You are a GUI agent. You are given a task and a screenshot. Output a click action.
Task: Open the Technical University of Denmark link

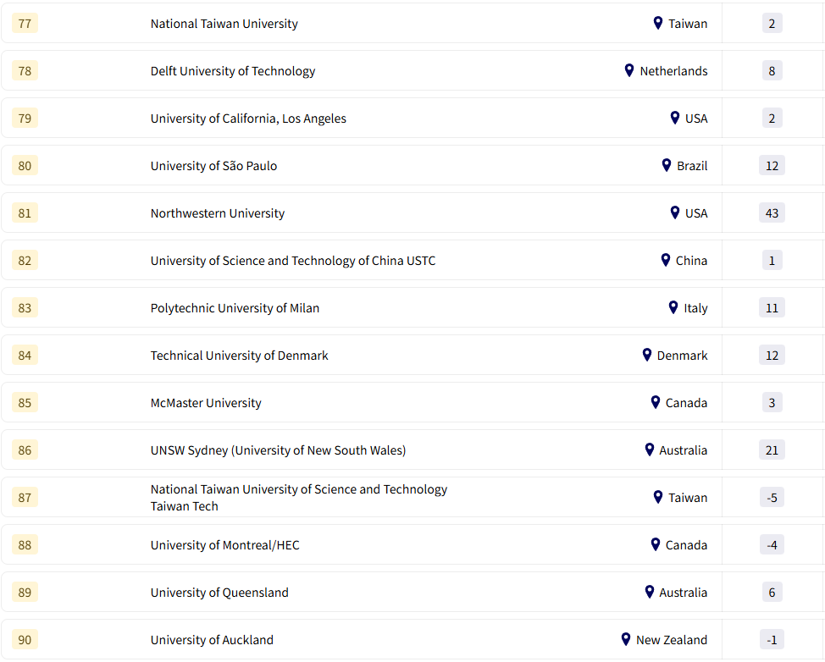(x=240, y=356)
